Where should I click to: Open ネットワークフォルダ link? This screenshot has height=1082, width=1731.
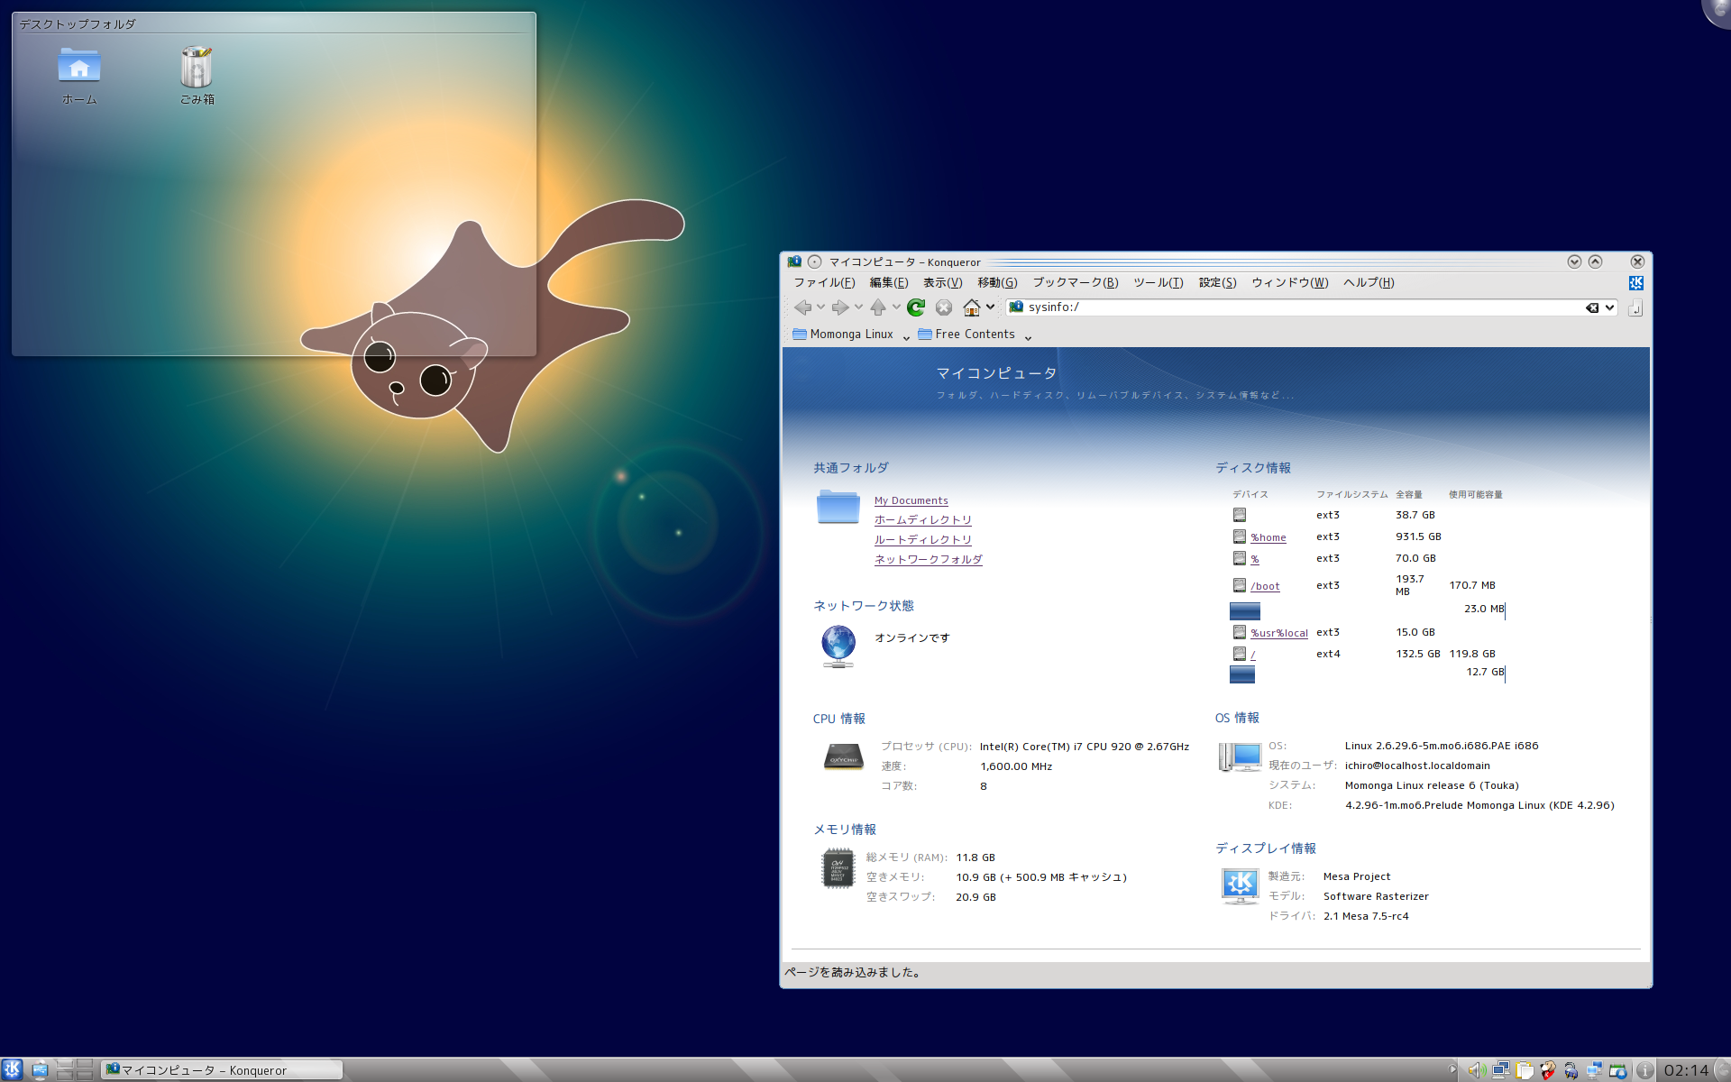(929, 560)
